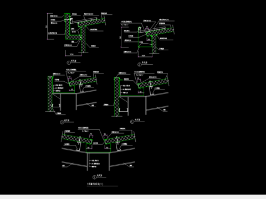Select the tall hatched parapet wall in detail 3
This screenshot has height=199, width=266.
(50, 94)
